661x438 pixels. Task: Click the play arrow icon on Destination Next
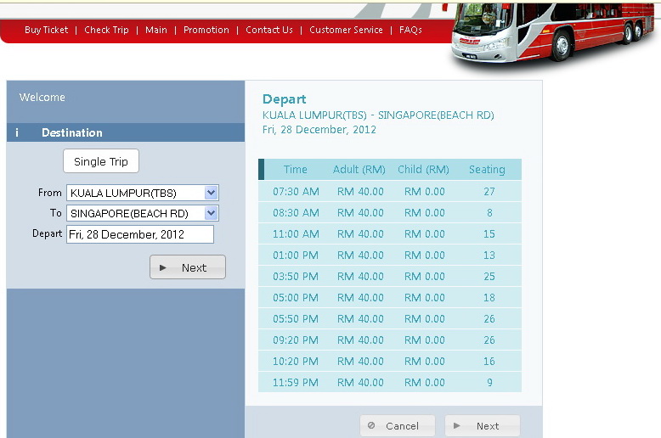pos(163,267)
